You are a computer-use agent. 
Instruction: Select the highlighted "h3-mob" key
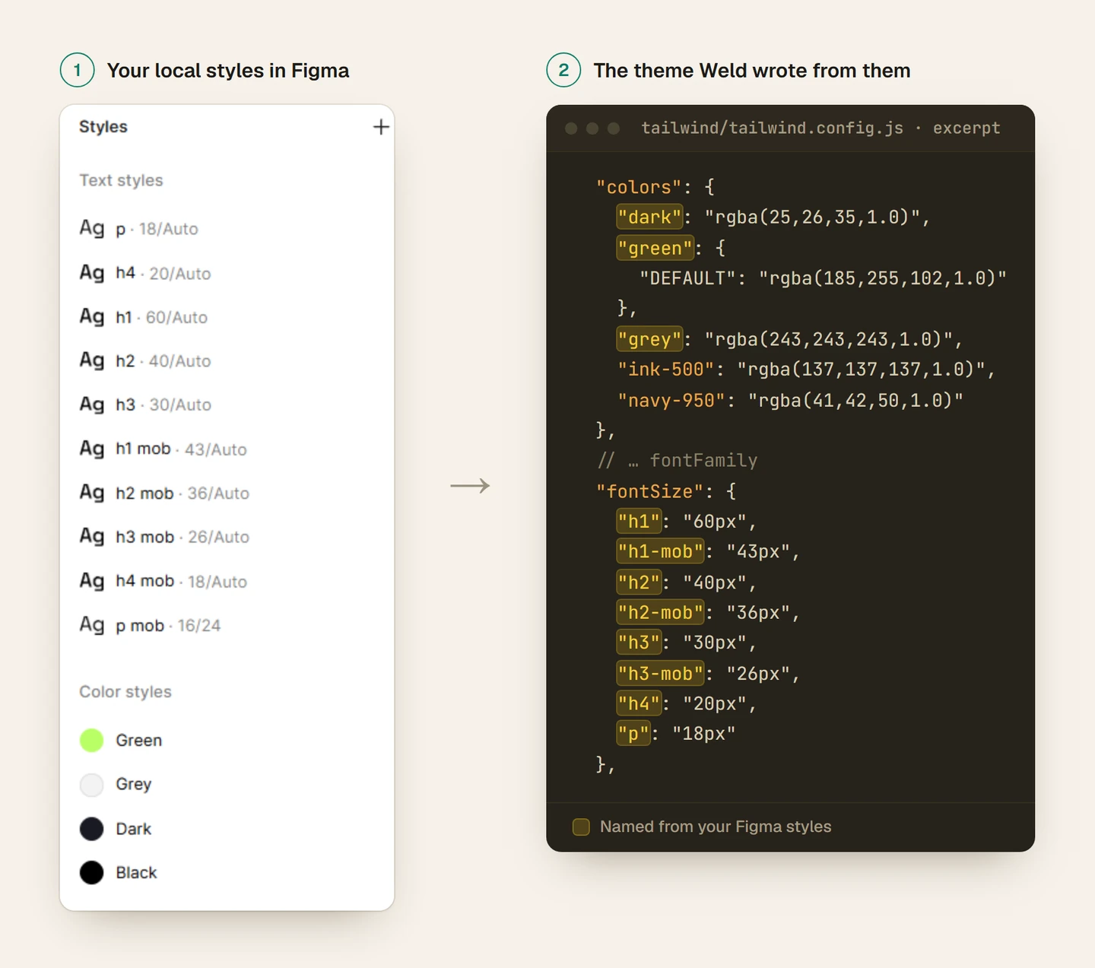[660, 674]
